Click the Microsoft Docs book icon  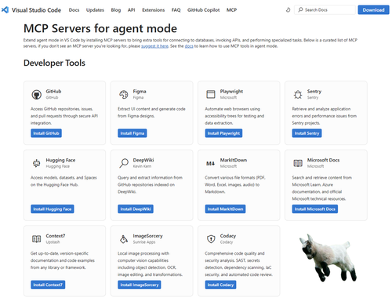pyautogui.click(x=298, y=163)
